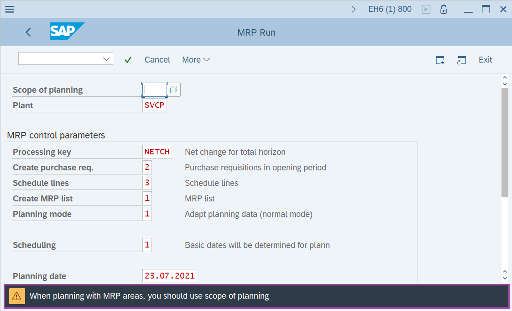Viewport: 512px width, 311px height.
Task: Click the Processing key field showing NETCH
Action: tap(157, 152)
